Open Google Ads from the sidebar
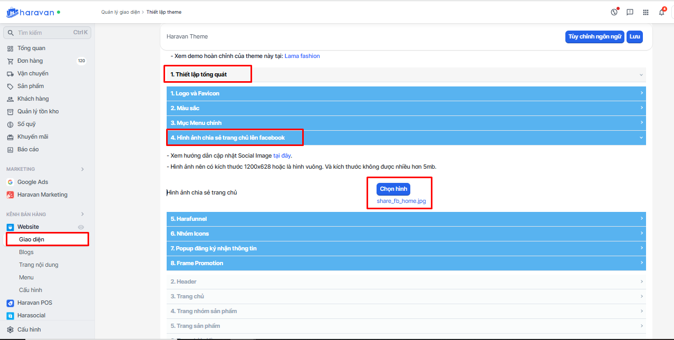The image size is (674, 340). 33,182
